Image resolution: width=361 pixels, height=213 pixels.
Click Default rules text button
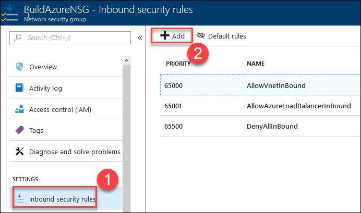227,36
